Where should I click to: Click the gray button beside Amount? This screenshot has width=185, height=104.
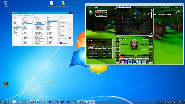[x=70, y=38]
